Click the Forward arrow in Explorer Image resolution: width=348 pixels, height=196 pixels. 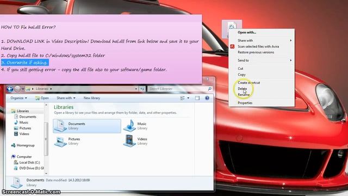pyautogui.click(x=17, y=89)
